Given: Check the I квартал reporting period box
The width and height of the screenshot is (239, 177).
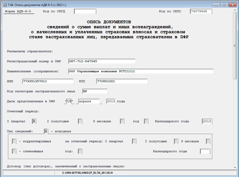Looking at the screenshot, I should point(34,121).
